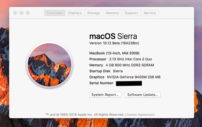Click the Startup Disk label
202x127 pixels.
click(100, 71)
